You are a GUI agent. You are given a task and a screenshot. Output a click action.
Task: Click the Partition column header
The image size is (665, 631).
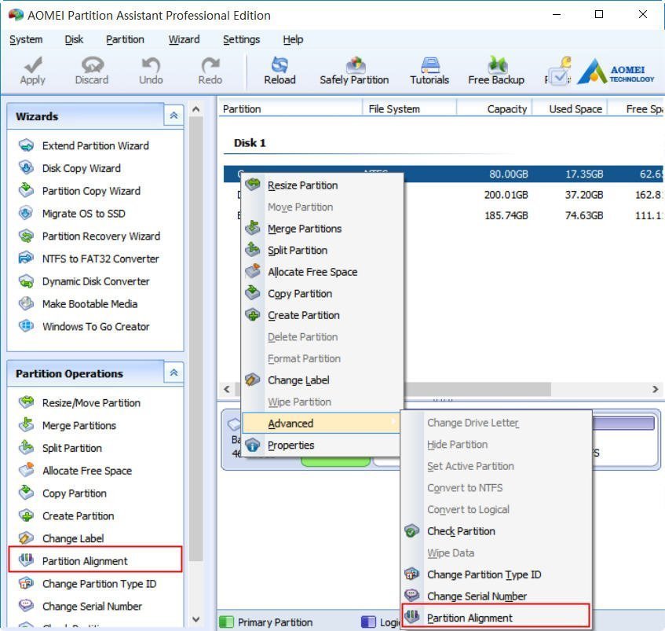(290, 109)
